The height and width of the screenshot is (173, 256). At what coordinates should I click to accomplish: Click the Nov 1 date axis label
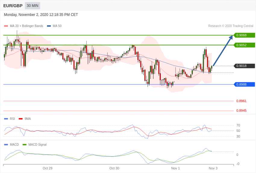[x=175, y=168]
